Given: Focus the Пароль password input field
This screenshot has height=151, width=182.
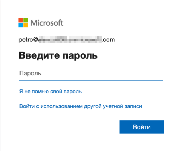Looking at the screenshot, I should (x=91, y=73).
